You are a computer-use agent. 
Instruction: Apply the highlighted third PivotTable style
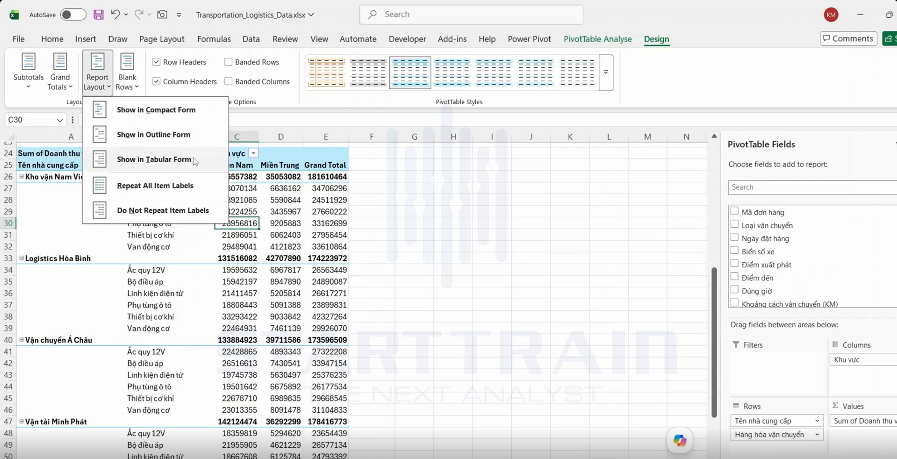(x=410, y=72)
